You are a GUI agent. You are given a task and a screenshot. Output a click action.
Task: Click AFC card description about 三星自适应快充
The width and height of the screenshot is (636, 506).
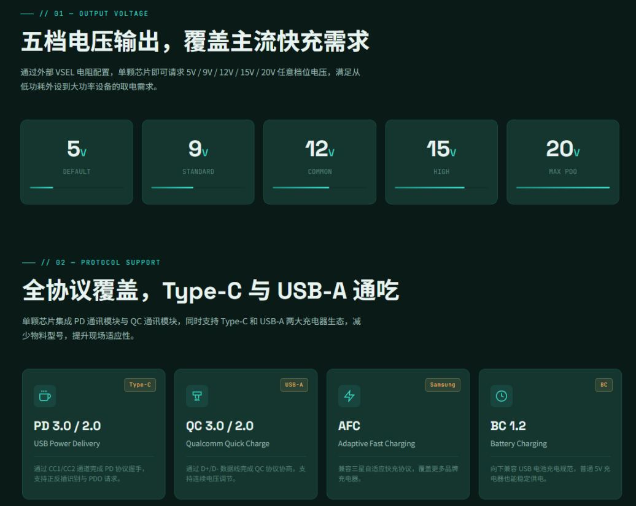click(x=398, y=473)
